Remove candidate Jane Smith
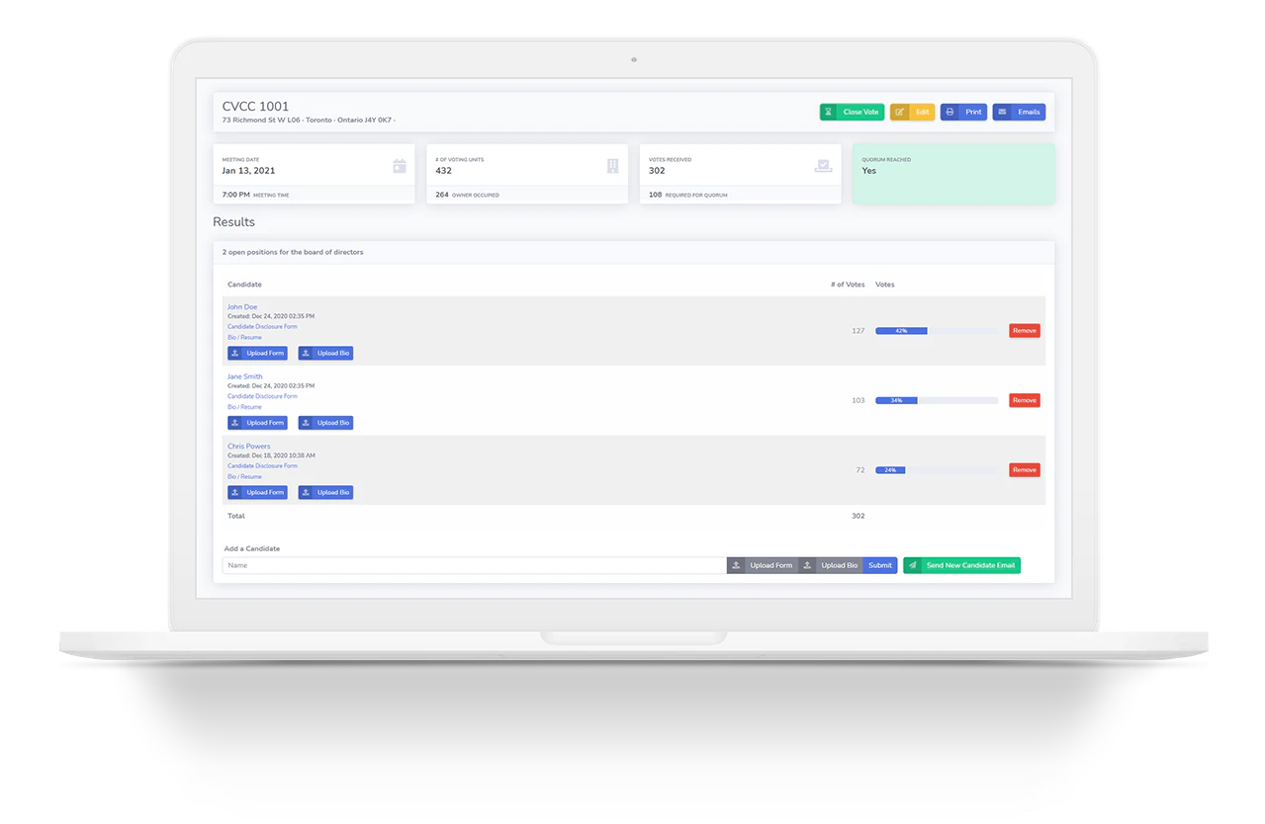Viewport: 1265px width, 824px height. pos(1024,399)
